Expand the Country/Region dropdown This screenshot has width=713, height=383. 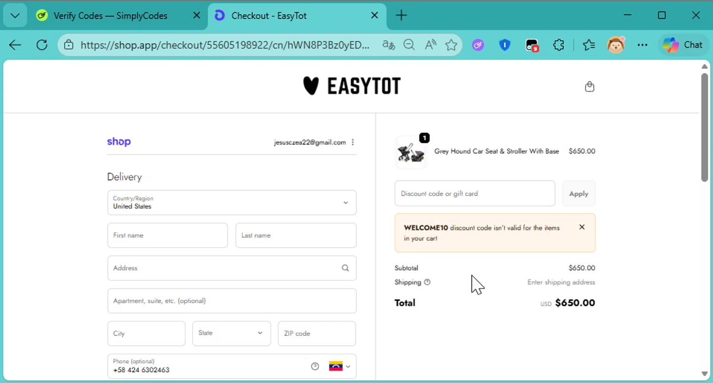pos(232,202)
